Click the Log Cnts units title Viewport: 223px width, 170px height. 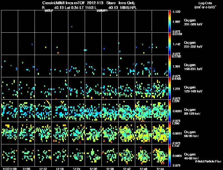point(205,5)
